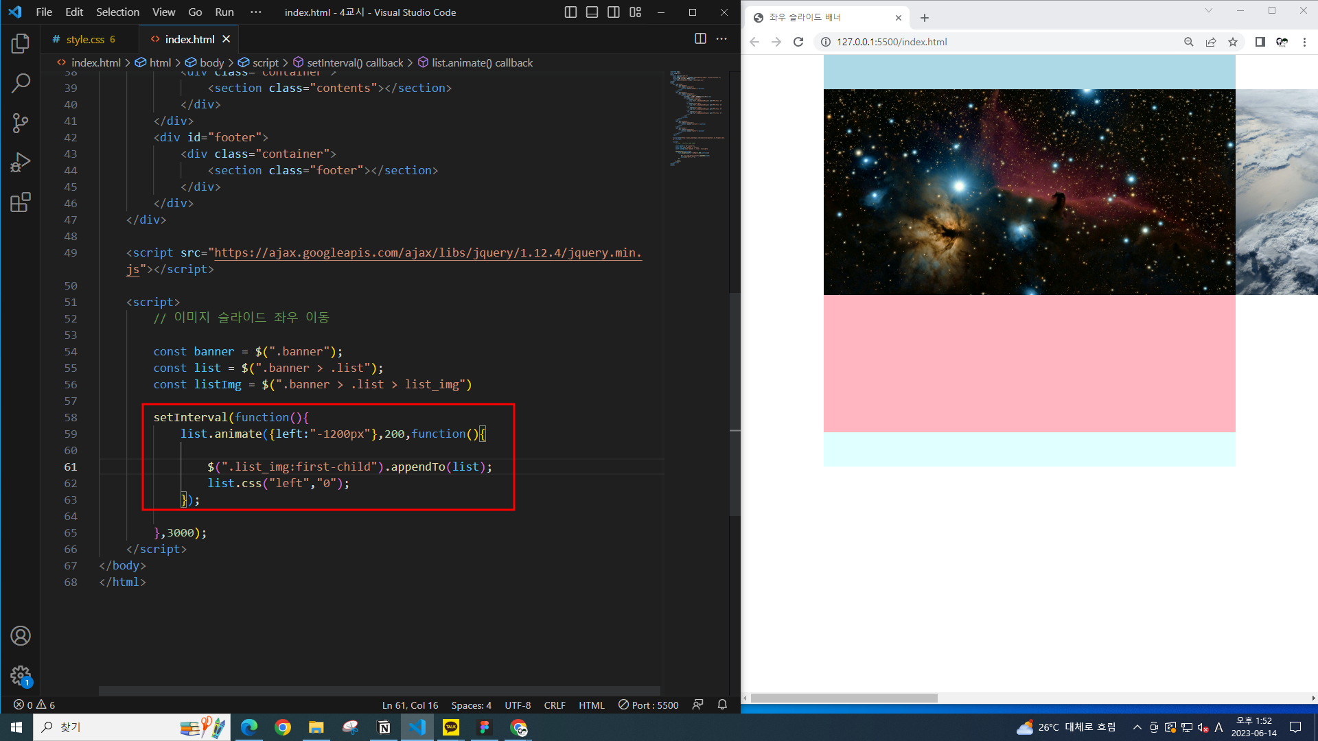Open the Manage gear icon
1318x741 pixels.
21,676
